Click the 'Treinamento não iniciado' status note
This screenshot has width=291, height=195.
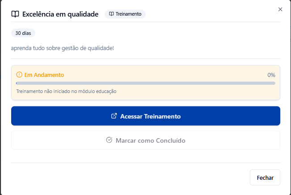(x=66, y=91)
